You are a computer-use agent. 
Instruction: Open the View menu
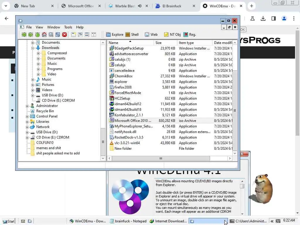click(x=40, y=27)
